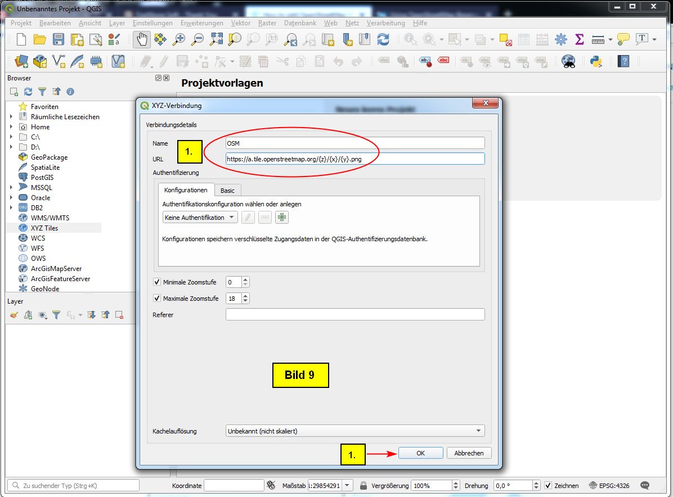Expand the MSSQL tree node
The image size is (673, 497).
click(x=11, y=188)
